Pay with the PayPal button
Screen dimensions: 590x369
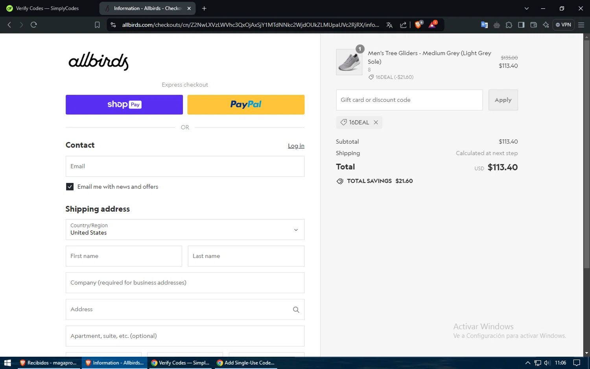(246, 105)
